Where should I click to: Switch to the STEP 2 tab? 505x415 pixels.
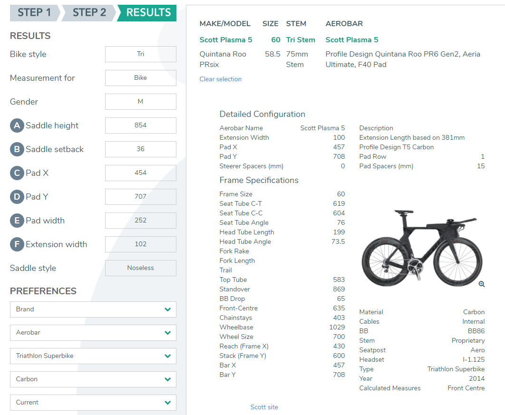pyautogui.click(x=89, y=13)
